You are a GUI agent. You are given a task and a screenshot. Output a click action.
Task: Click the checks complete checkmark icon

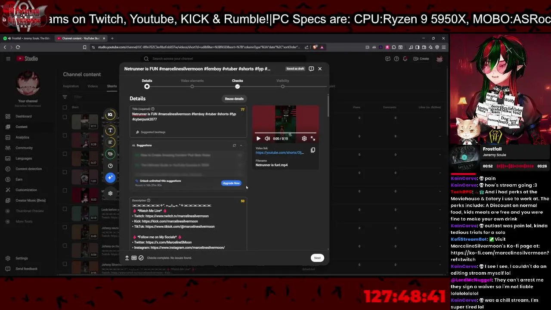pyautogui.click(x=141, y=258)
